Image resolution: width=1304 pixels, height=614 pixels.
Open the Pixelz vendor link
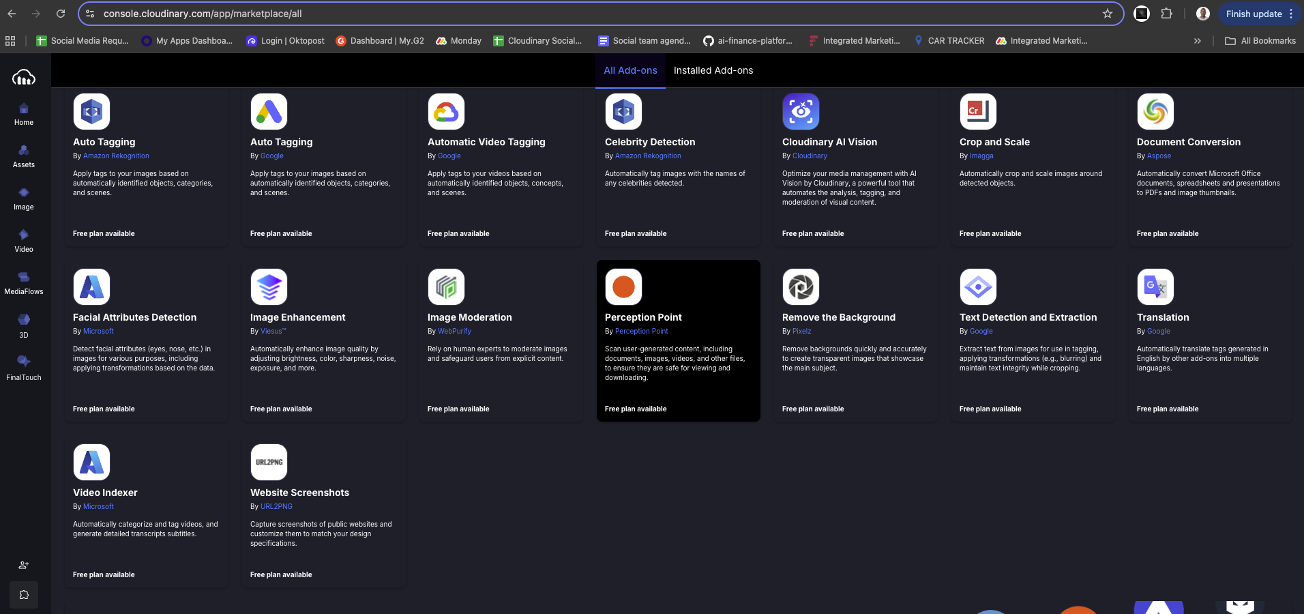click(802, 331)
